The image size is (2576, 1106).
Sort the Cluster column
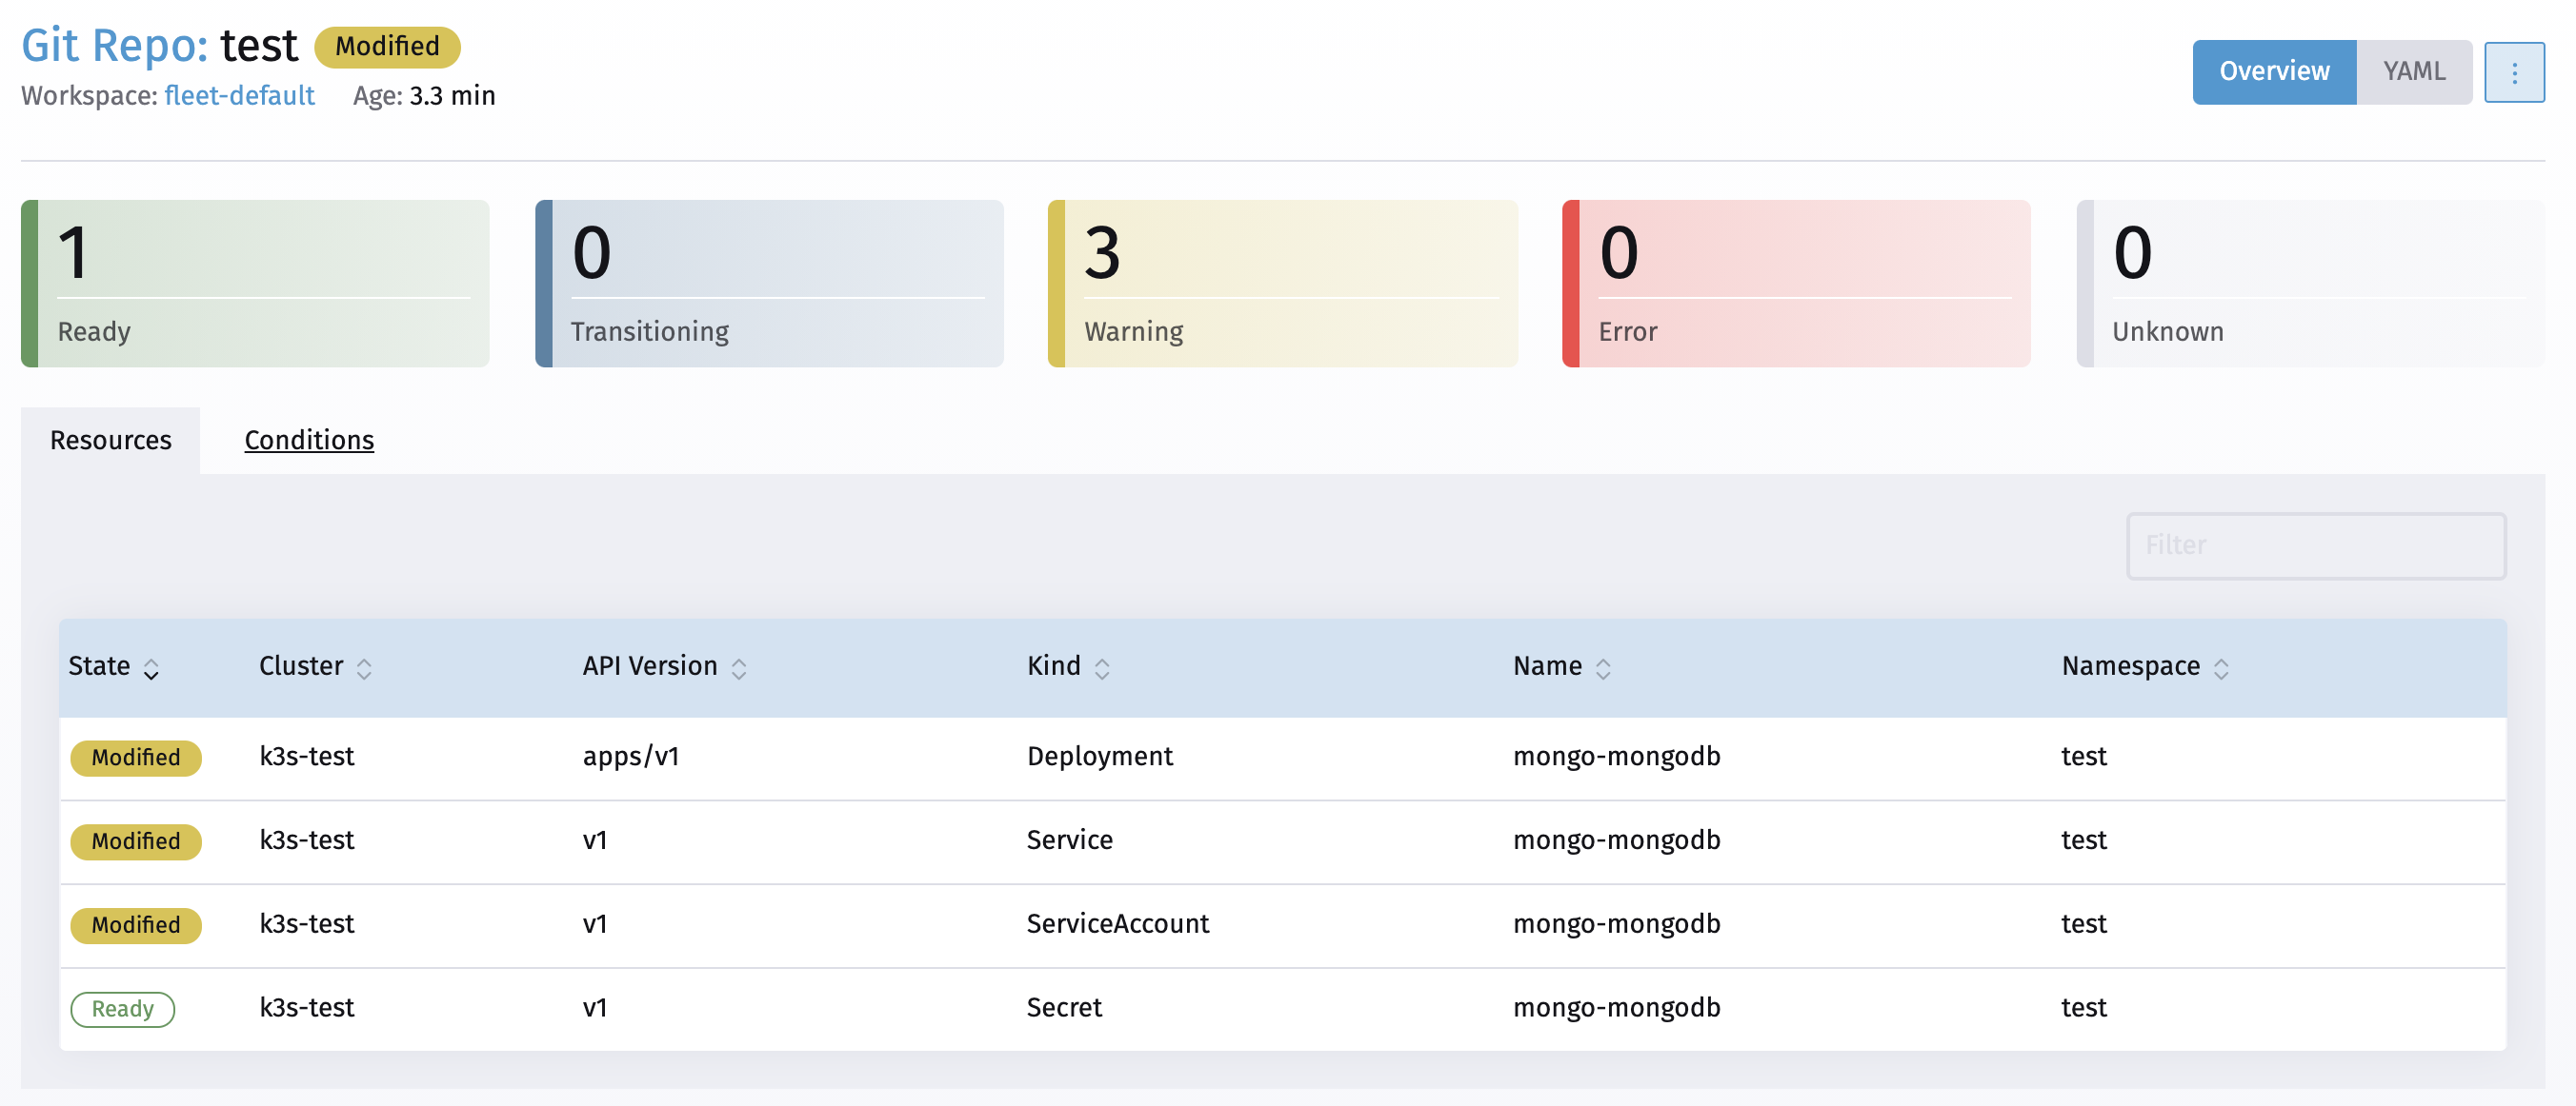[x=366, y=667]
